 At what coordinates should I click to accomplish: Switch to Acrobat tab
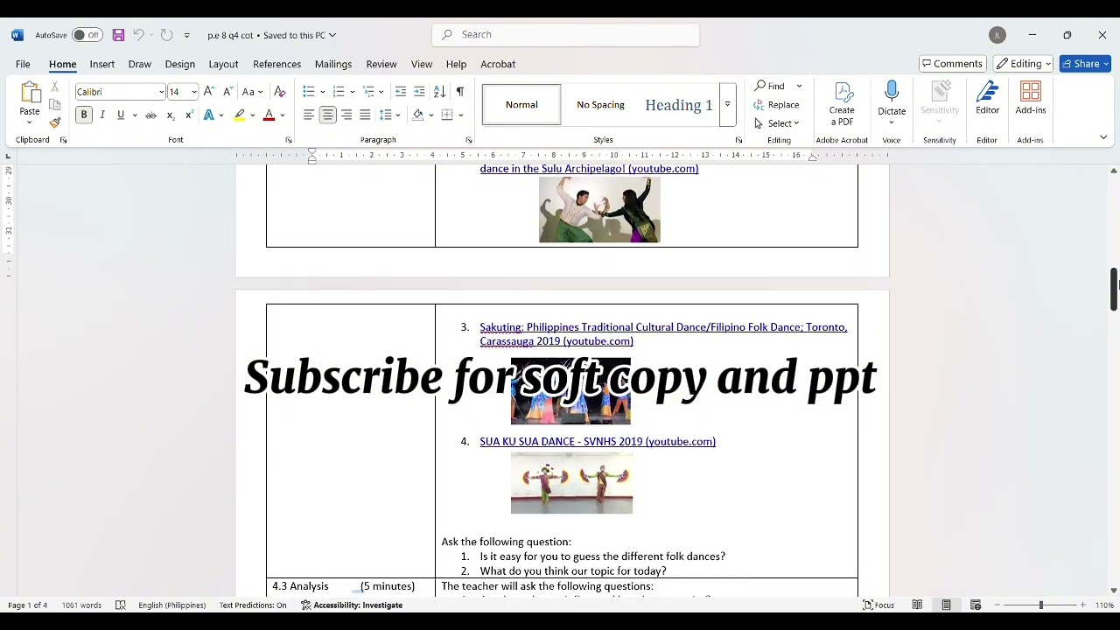coord(498,64)
